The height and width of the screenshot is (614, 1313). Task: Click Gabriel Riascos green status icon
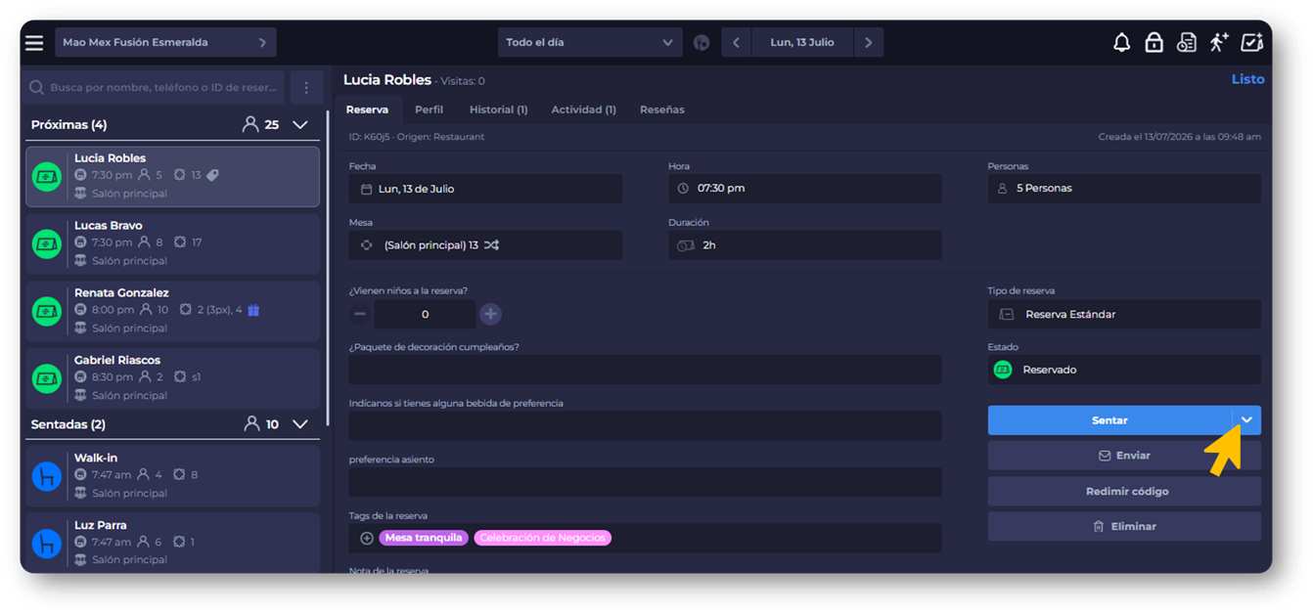pyautogui.click(x=47, y=378)
